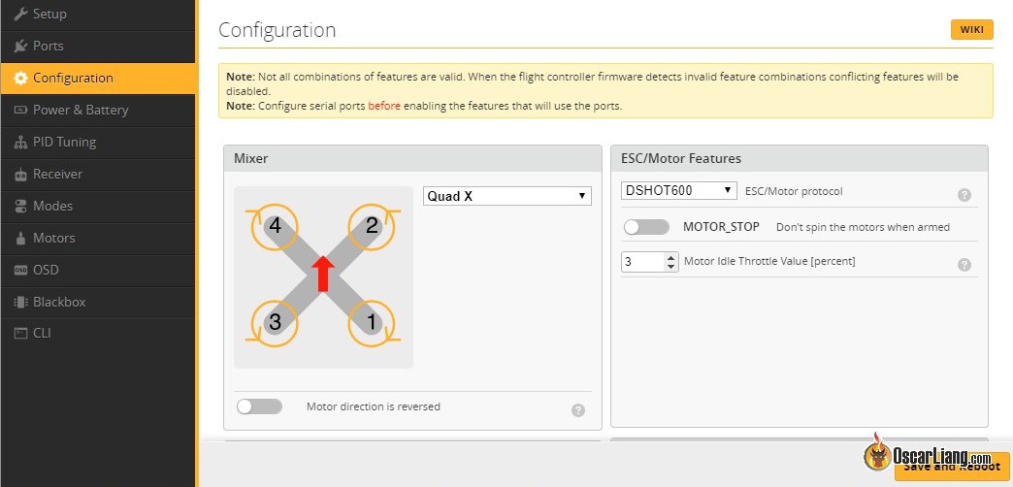Image resolution: width=1013 pixels, height=487 pixels.
Task: Click Save and Reboot button
Action: pos(951,467)
